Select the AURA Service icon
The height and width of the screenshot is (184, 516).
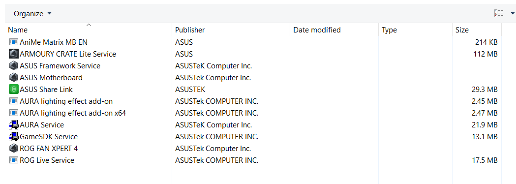coord(13,125)
